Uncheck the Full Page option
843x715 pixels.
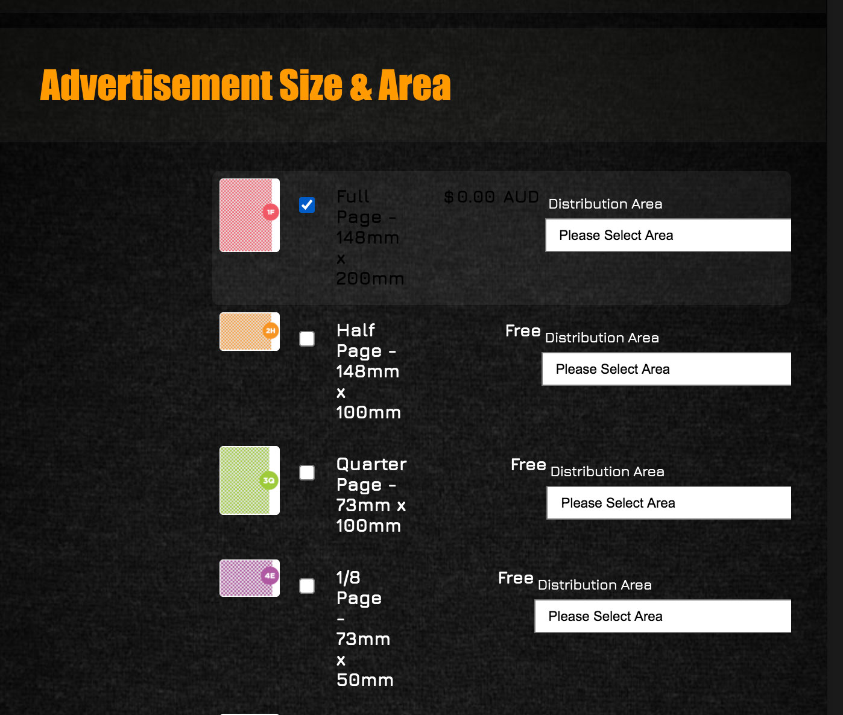coord(307,205)
